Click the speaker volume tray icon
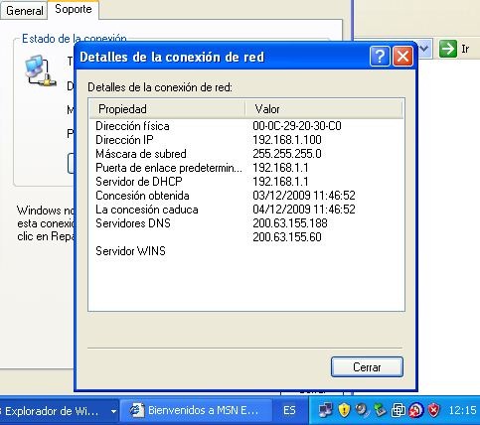480x425 pixels. click(x=362, y=410)
